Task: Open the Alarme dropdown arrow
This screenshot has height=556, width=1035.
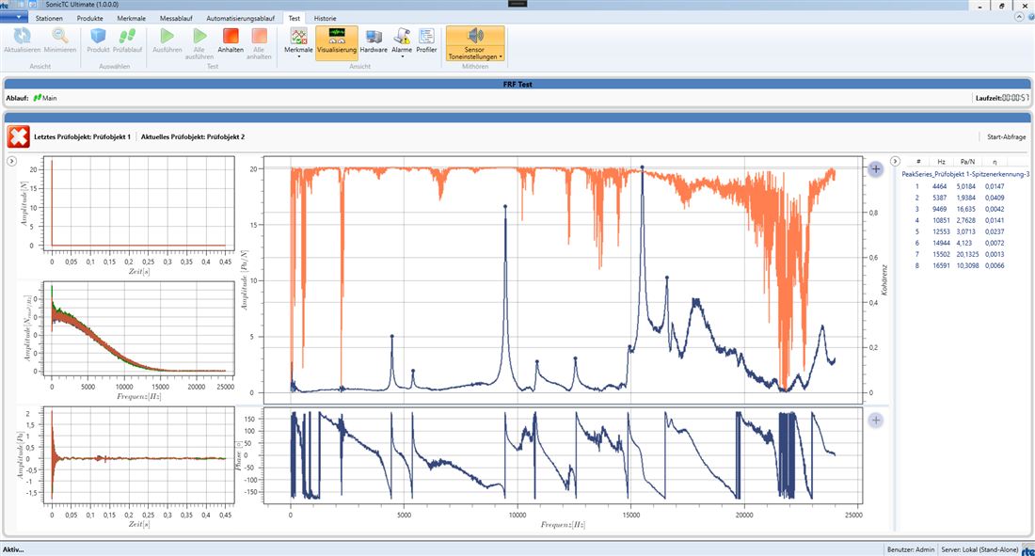Action: coord(402,56)
